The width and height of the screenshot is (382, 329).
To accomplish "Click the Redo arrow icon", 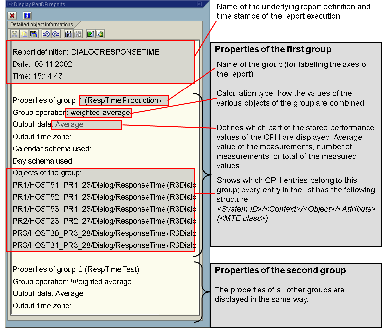I will click(55, 34).
